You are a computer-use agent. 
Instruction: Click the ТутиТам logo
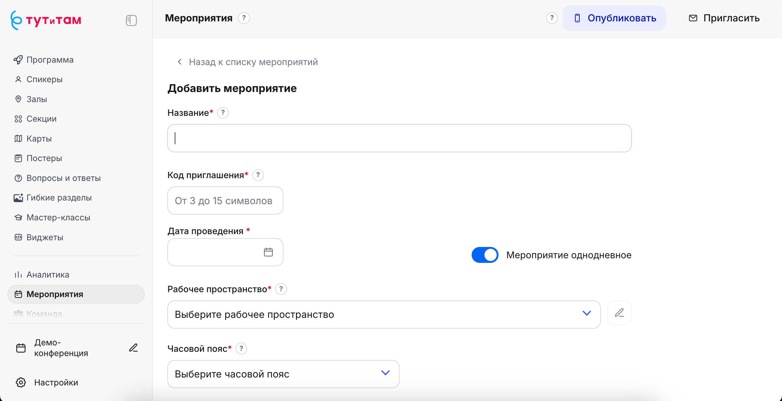tap(46, 20)
